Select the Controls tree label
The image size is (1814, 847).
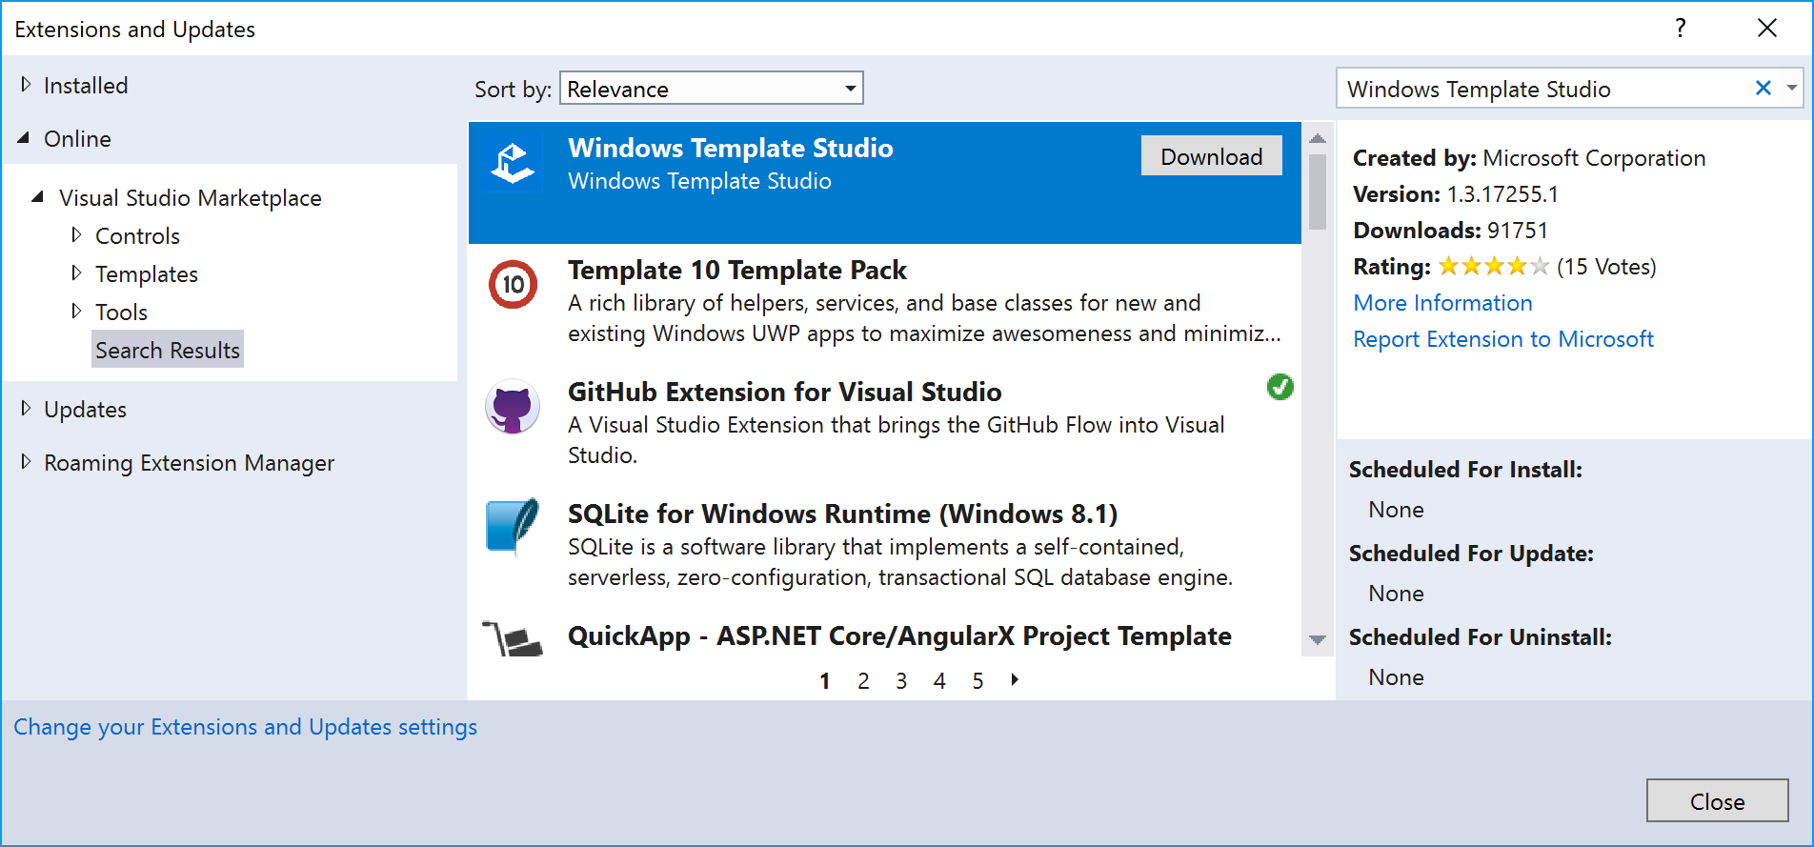pyautogui.click(x=137, y=236)
